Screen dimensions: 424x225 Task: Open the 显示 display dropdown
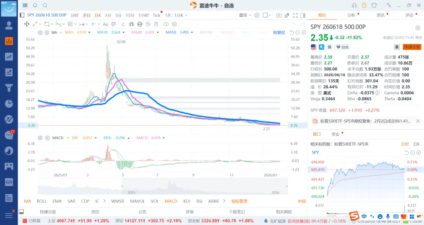click(x=245, y=15)
